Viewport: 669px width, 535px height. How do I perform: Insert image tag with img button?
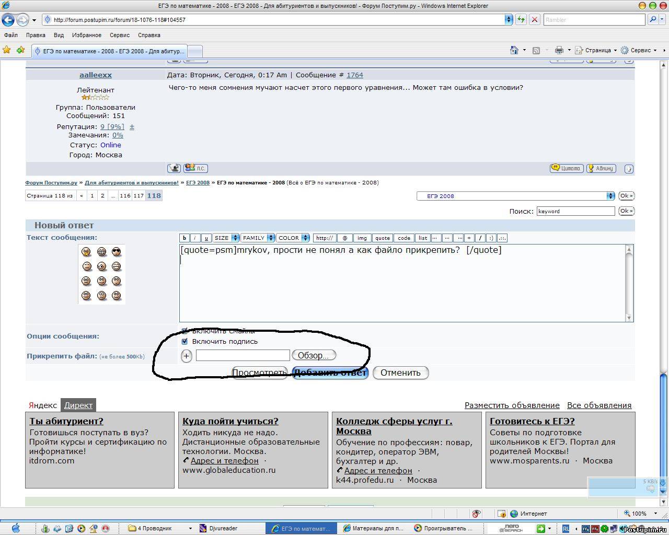[362, 238]
